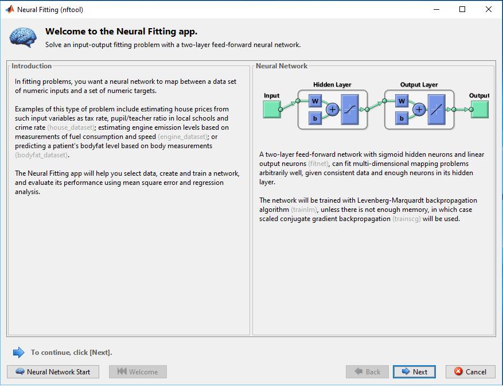The width and height of the screenshot is (503, 387).
Task: Click the green Input block in diagram
Action: coord(272,109)
